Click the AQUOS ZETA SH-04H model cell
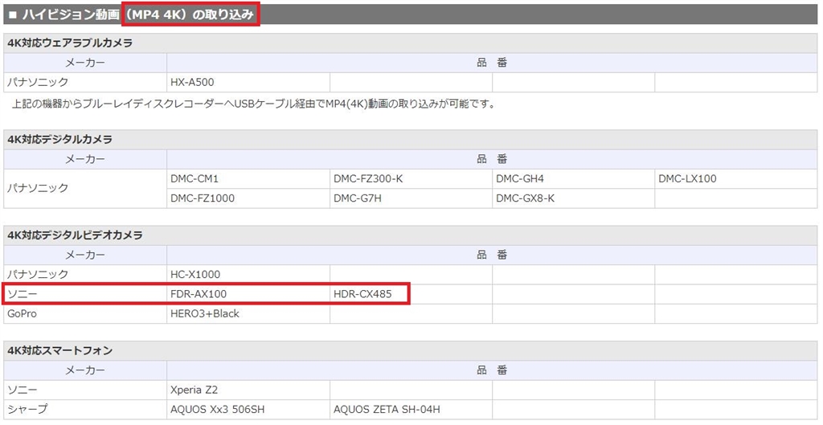This screenshot has height=425, width=823. tap(411, 409)
